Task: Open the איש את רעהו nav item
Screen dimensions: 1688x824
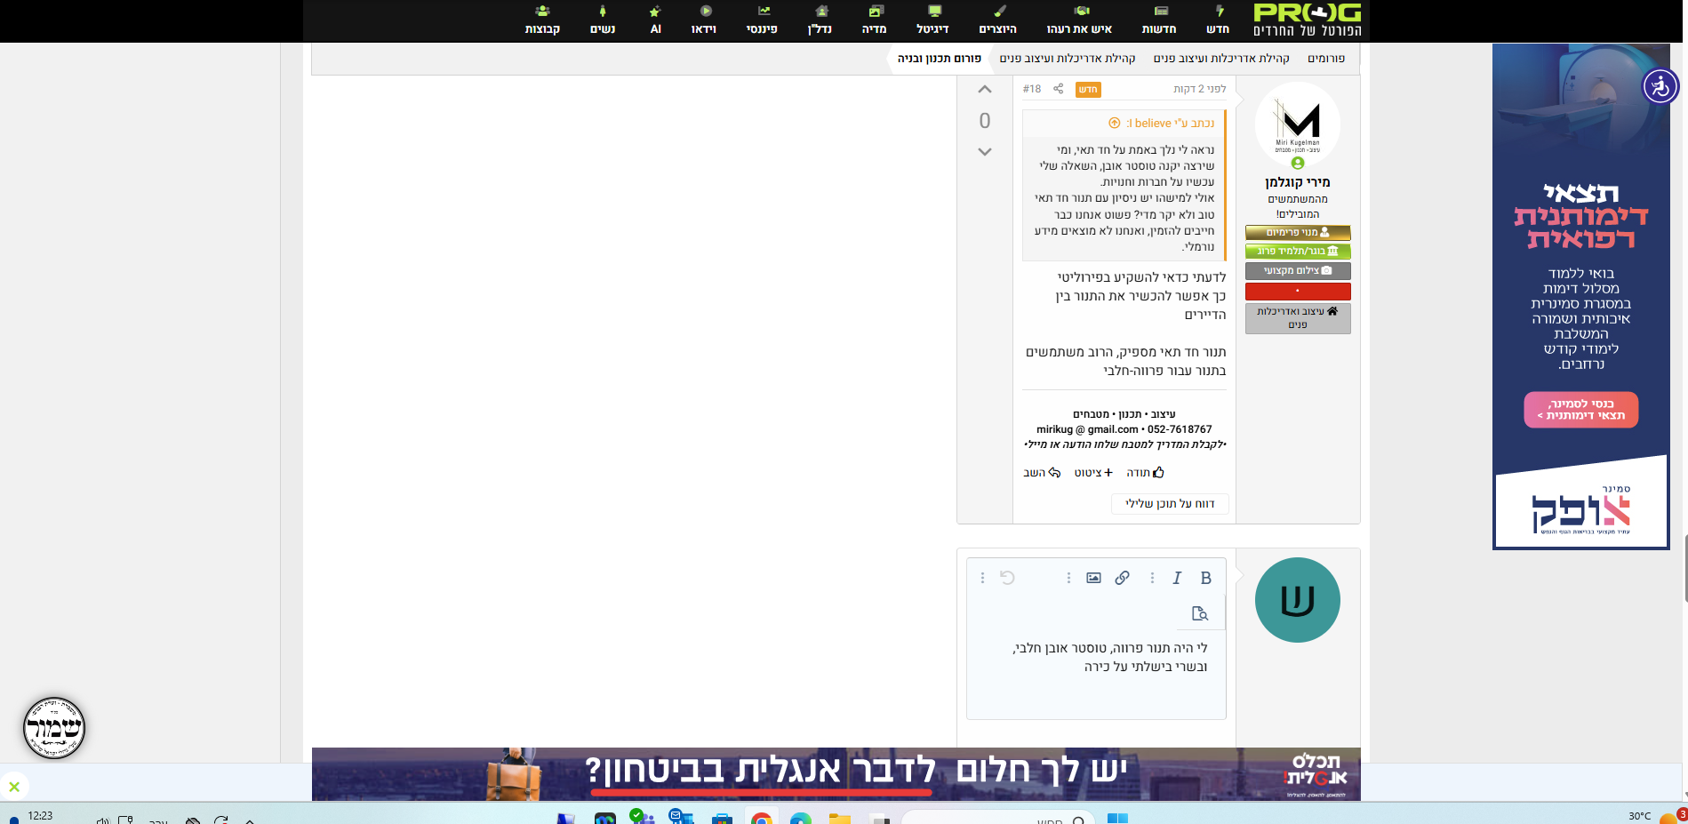Action: pos(1079,20)
